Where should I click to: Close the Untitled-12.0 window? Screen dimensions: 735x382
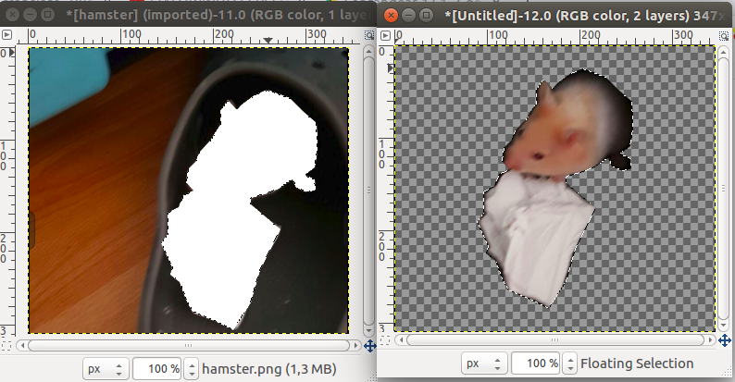pyautogui.click(x=391, y=16)
